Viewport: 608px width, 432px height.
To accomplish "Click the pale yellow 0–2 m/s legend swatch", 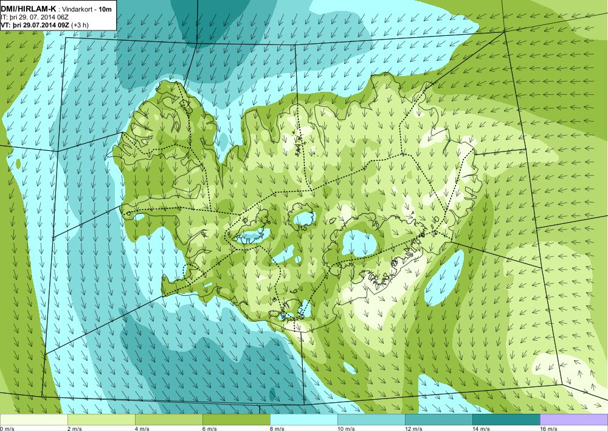I will [x=33, y=420].
